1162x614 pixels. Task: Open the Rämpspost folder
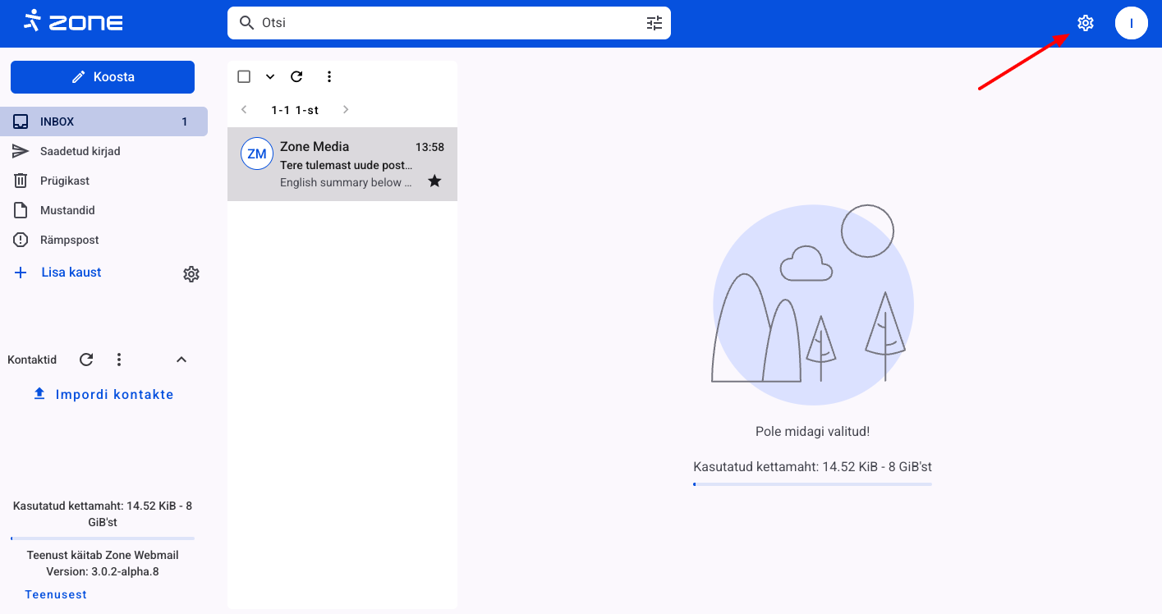pos(70,240)
